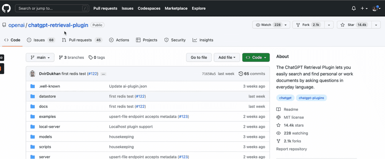This screenshot has width=385, height=159.
Task: View the 228 watching link
Action: click(292, 133)
